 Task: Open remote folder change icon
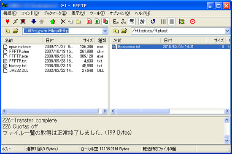pos(124,31)
